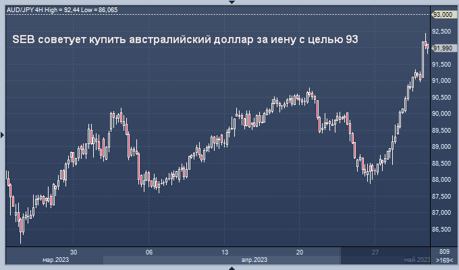The height and width of the screenshot is (270, 459).
Task: Click the date label 30 on time axis
Action: 74,251
